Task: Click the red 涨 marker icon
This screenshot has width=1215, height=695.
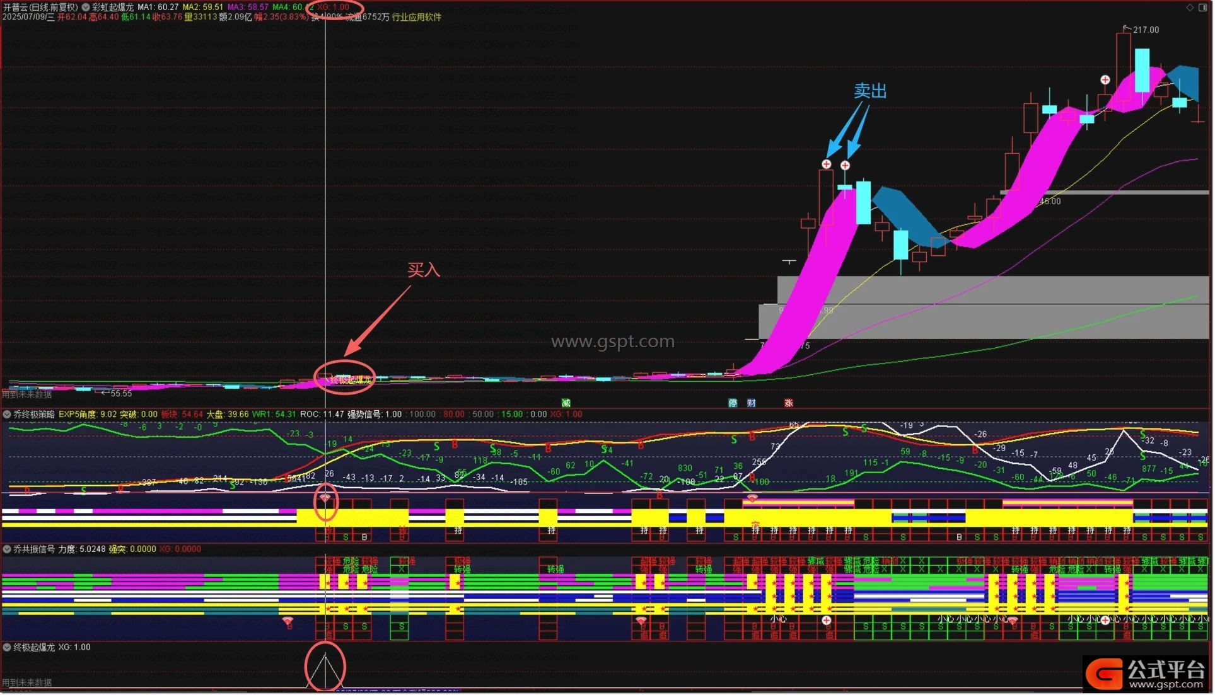Action: [x=789, y=403]
